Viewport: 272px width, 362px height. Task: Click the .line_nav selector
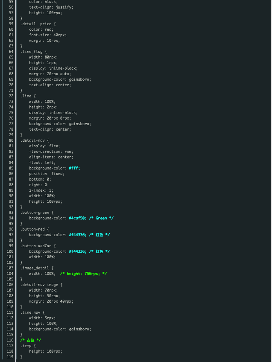click(32, 312)
